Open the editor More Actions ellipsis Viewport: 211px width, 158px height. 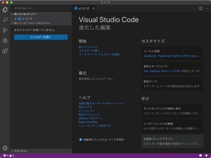click(207, 8)
